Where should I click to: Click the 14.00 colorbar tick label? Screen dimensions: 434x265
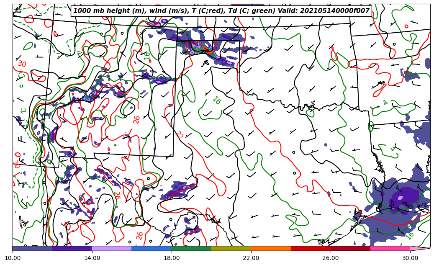pos(92,258)
